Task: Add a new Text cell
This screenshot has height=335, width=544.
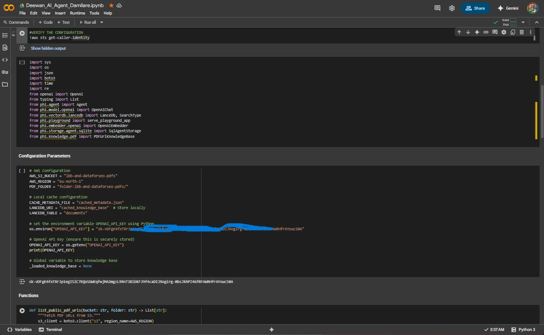Action: (x=64, y=22)
